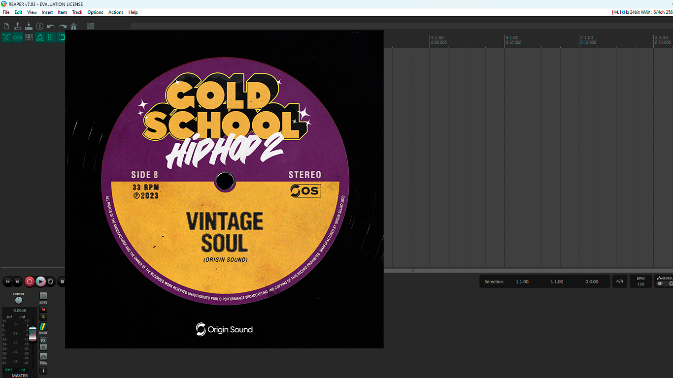Toggle the metronome icon

click(73, 26)
